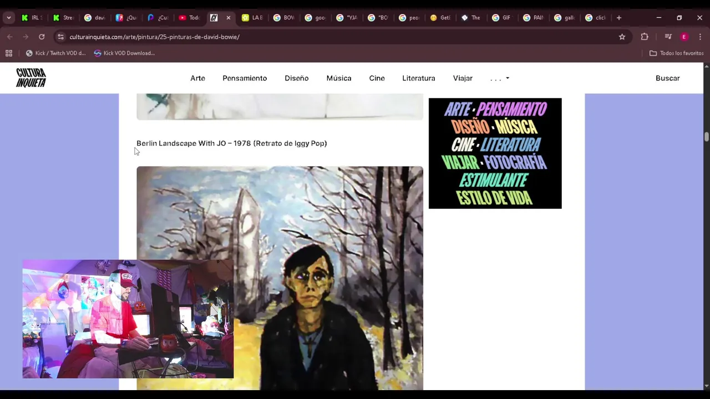Click the Cultura Inquieta logo
Viewport: 710px width, 399px height.
click(31, 78)
